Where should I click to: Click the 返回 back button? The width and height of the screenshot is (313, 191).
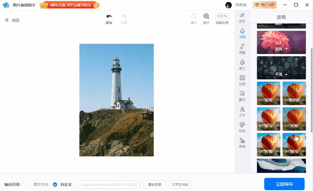(12, 20)
